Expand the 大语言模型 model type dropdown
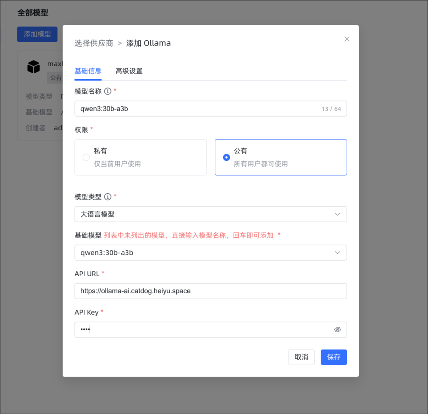 tap(210, 214)
